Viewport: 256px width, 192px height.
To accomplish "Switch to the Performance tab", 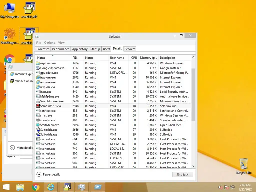I will tap(61, 49).
